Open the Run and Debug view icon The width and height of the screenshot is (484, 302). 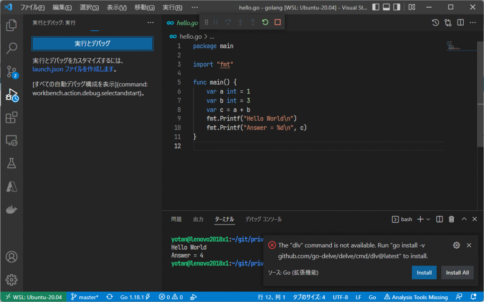click(x=12, y=95)
